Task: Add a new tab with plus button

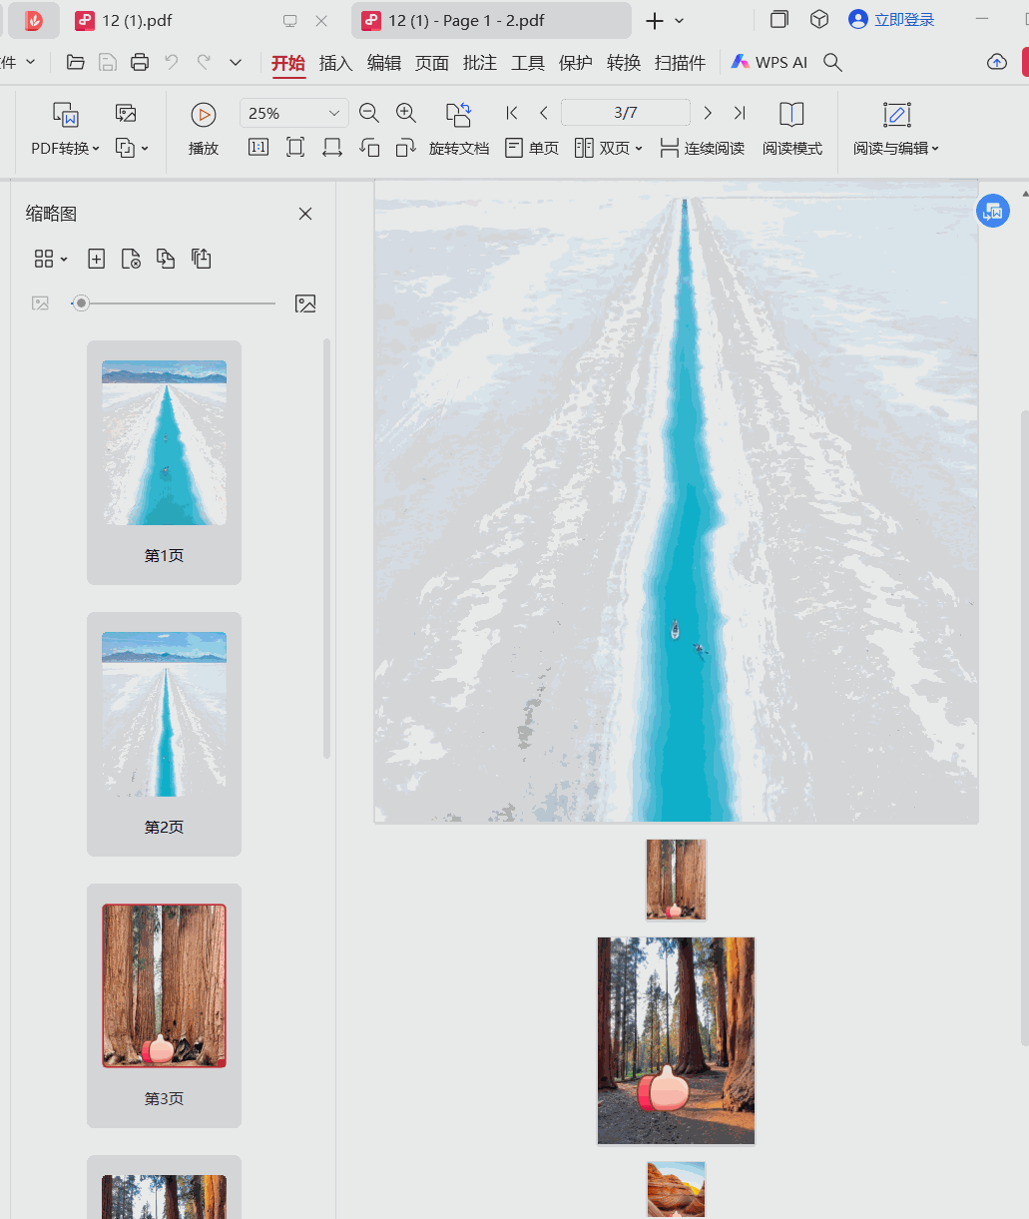Action: [655, 20]
